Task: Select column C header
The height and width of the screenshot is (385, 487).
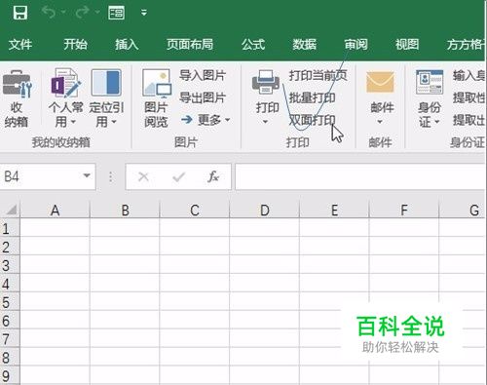Action: (195, 210)
